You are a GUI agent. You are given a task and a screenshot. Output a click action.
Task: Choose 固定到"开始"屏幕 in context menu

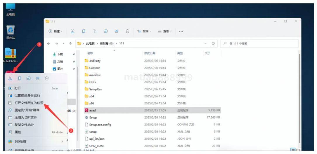pyautogui.click(x=36, y=110)
